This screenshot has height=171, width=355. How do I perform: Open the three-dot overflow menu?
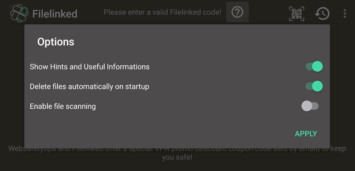[345, 13]
